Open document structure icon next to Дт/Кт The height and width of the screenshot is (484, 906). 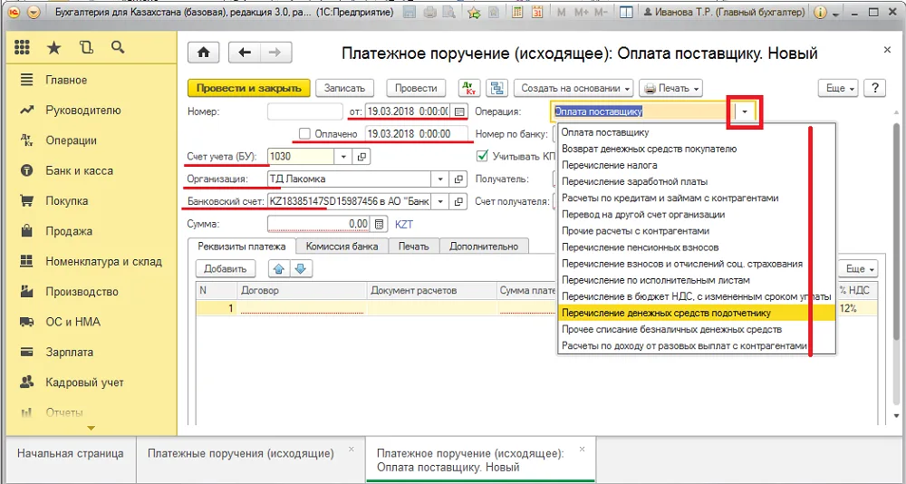pos(496,89)
